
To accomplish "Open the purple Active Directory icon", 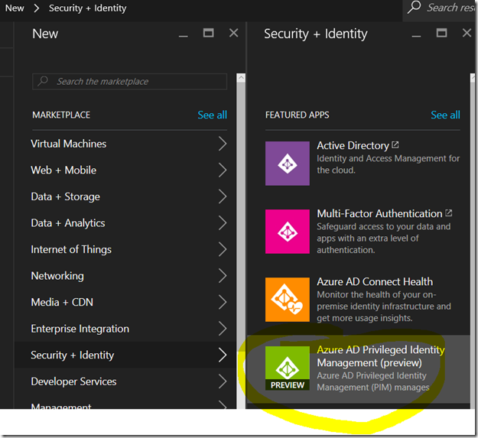I will [288, 163].
